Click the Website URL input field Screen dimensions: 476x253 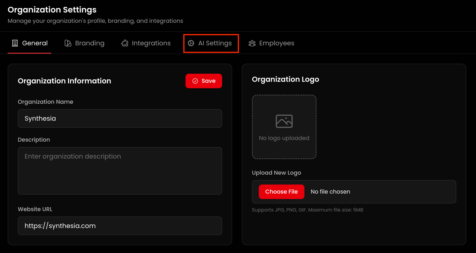click(120, 226)
